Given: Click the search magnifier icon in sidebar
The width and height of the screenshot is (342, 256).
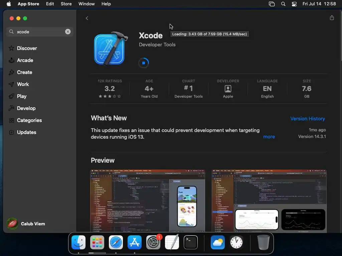Looking at the screenshot, I should tap(11, 32).
